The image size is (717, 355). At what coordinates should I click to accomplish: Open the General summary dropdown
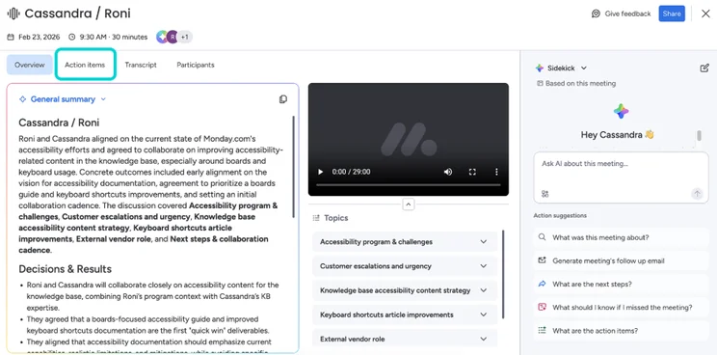click(x=63, y=99)
